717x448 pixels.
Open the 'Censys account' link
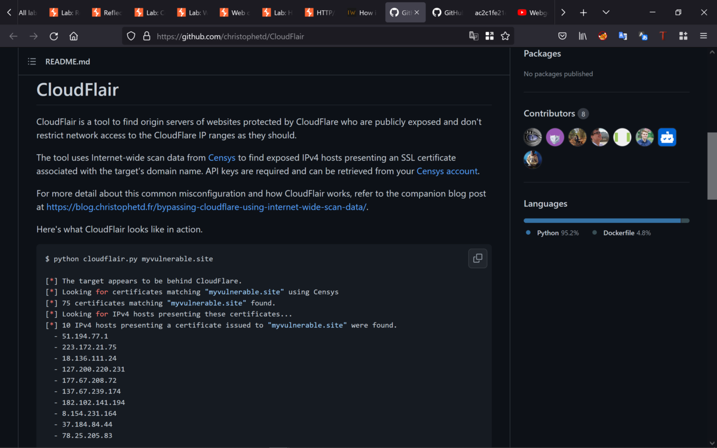click(447, 171)
